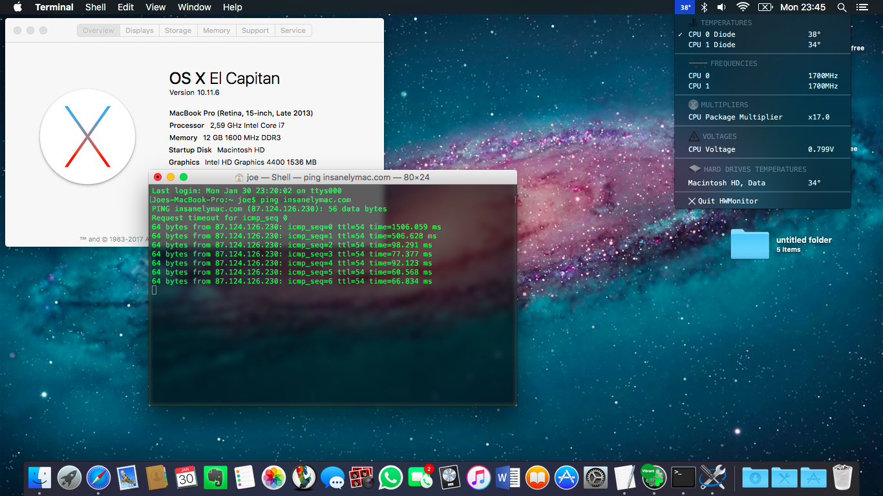Switch to the Storage tab
Screen dimensions: 883x496
(x=178, y=30)
